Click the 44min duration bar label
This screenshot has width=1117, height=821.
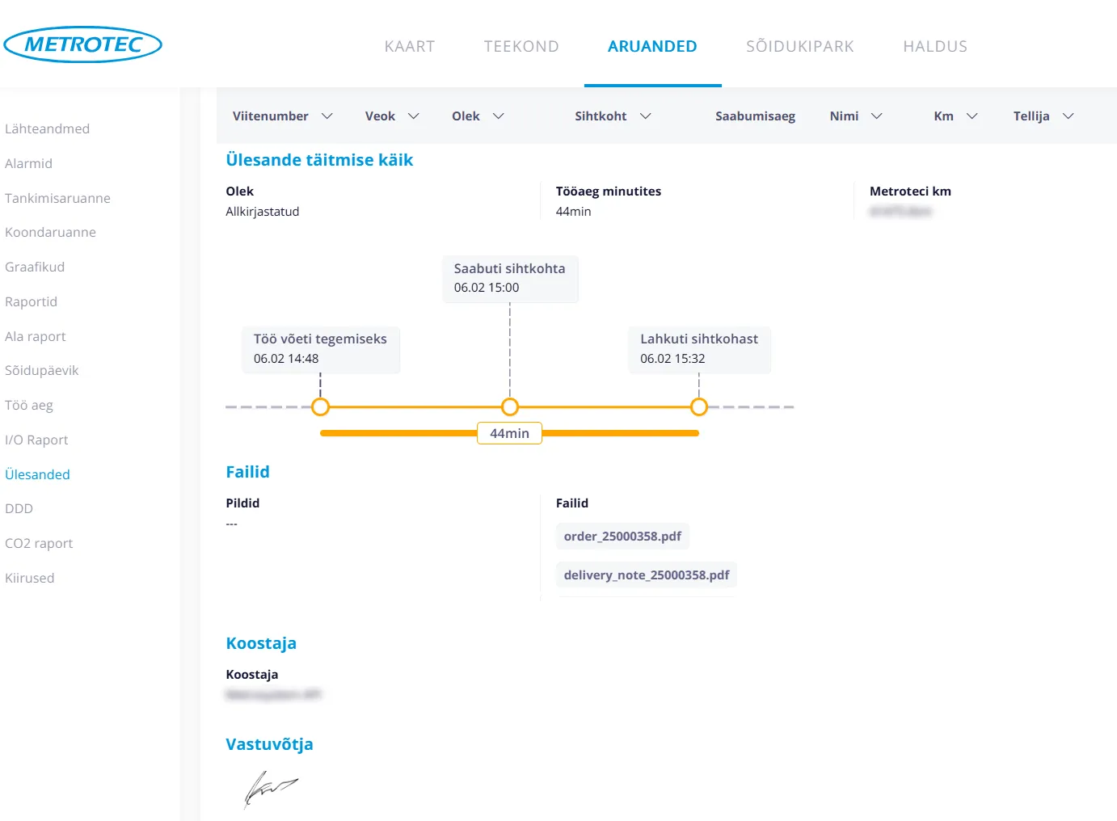(509, 433)
